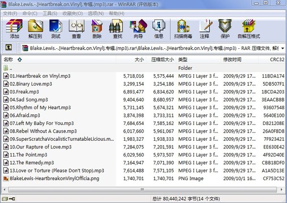The image size is (287, 203).
Task: Click the 'PNG Image' type cell
Action: click(191, 179)
